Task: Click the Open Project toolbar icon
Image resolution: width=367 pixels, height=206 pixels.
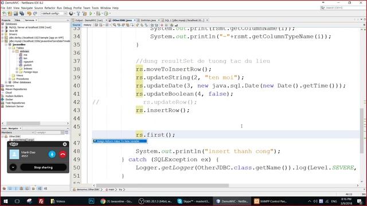Action: click(16, 14)
